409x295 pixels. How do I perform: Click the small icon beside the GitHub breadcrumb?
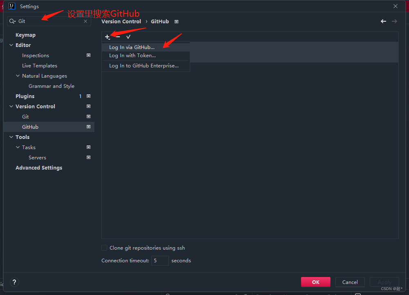[x=176, y=21]
